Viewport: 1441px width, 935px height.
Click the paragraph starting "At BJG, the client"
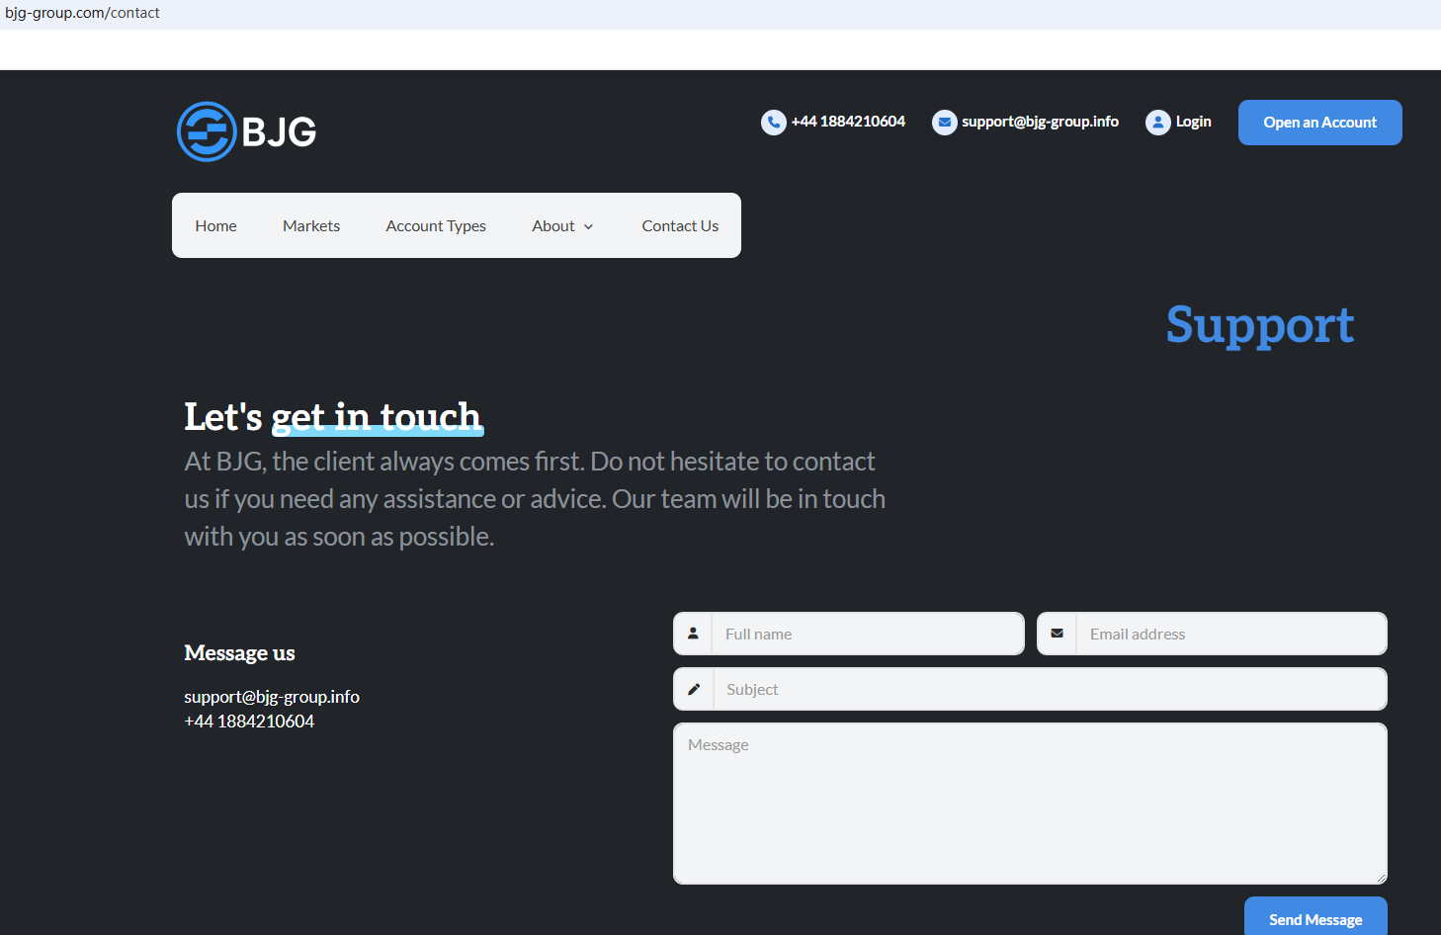point(535,499)
